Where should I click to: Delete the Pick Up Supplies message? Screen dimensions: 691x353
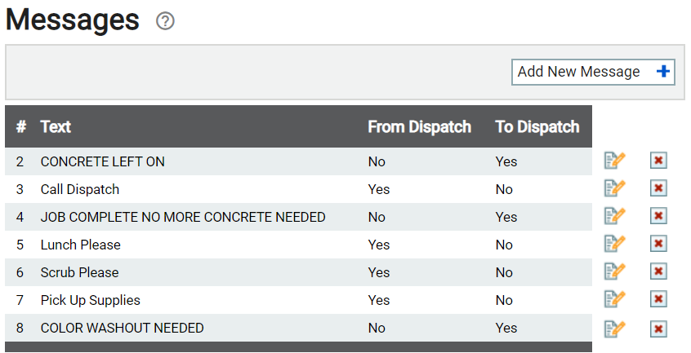point(658,299)
